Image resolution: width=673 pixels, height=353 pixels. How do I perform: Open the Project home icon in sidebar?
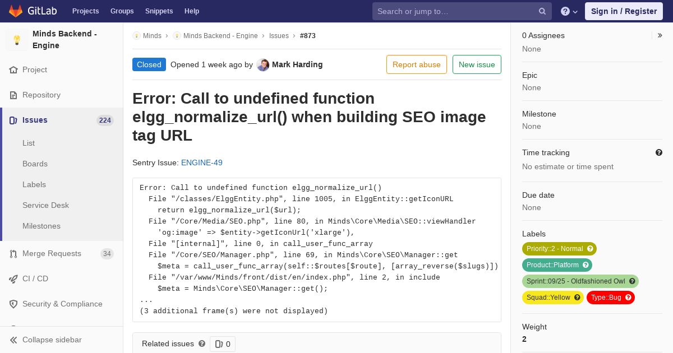[x=13, y=70]
